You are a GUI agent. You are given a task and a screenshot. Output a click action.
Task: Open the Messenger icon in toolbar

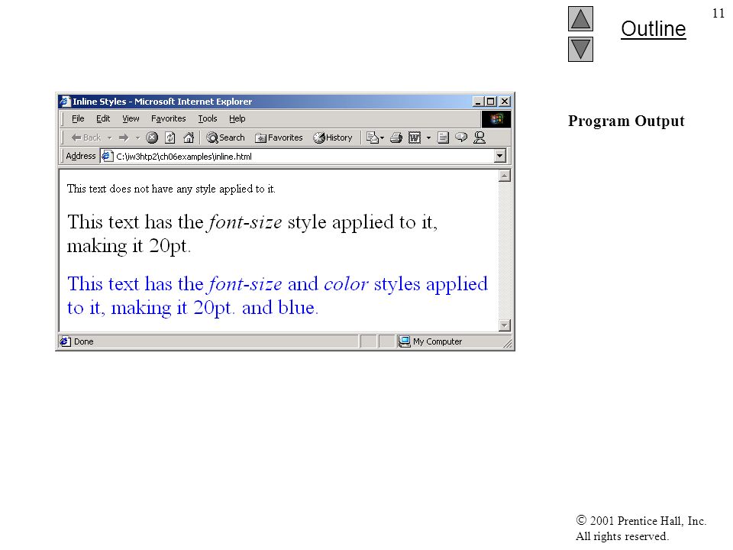pos(480,137)
